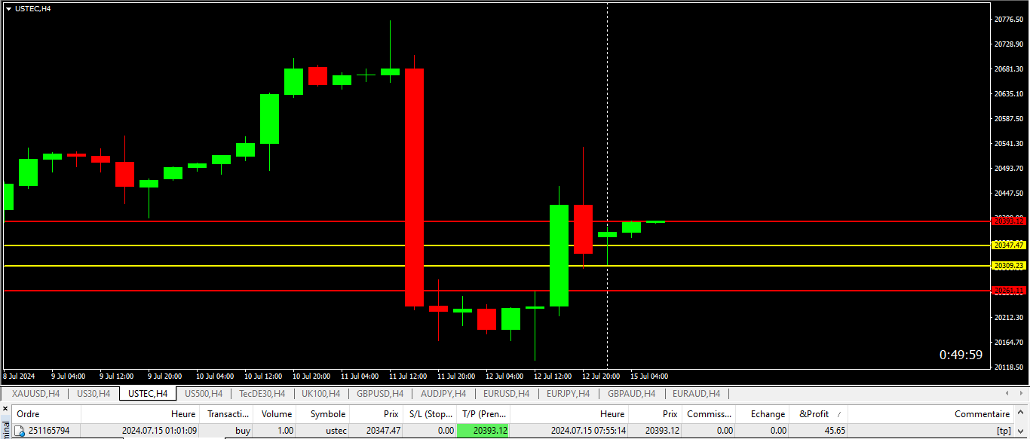Select yellow price label 20347.47 on axis
The image size is (1030, 439).
pos(1009,245)
